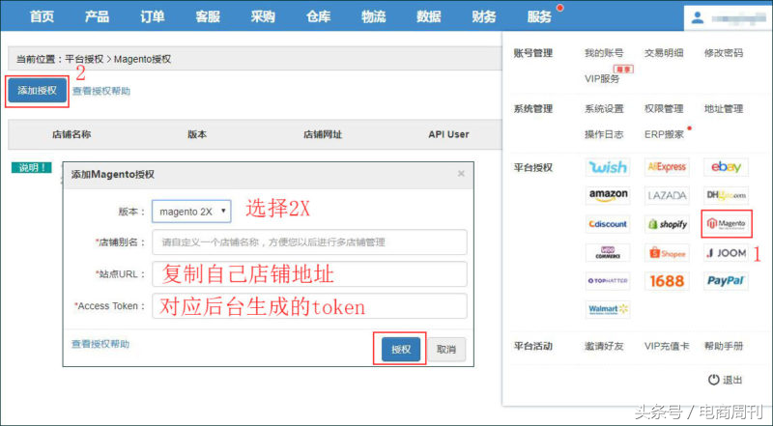Screen dimensions: 773x426
Task: Close the 添加Magento授权 dialog
Action: (x=461, y=173)
